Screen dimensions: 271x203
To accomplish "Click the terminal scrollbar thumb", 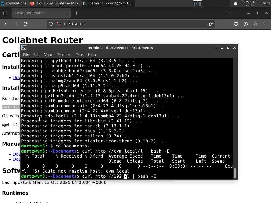I will point(235,173).
